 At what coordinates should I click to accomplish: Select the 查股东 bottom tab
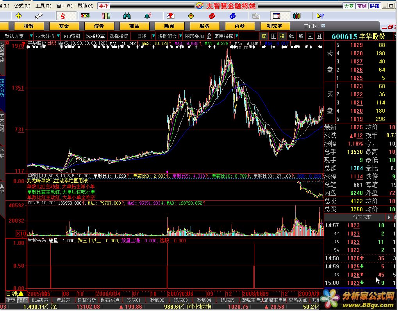(x=63, y=300)
